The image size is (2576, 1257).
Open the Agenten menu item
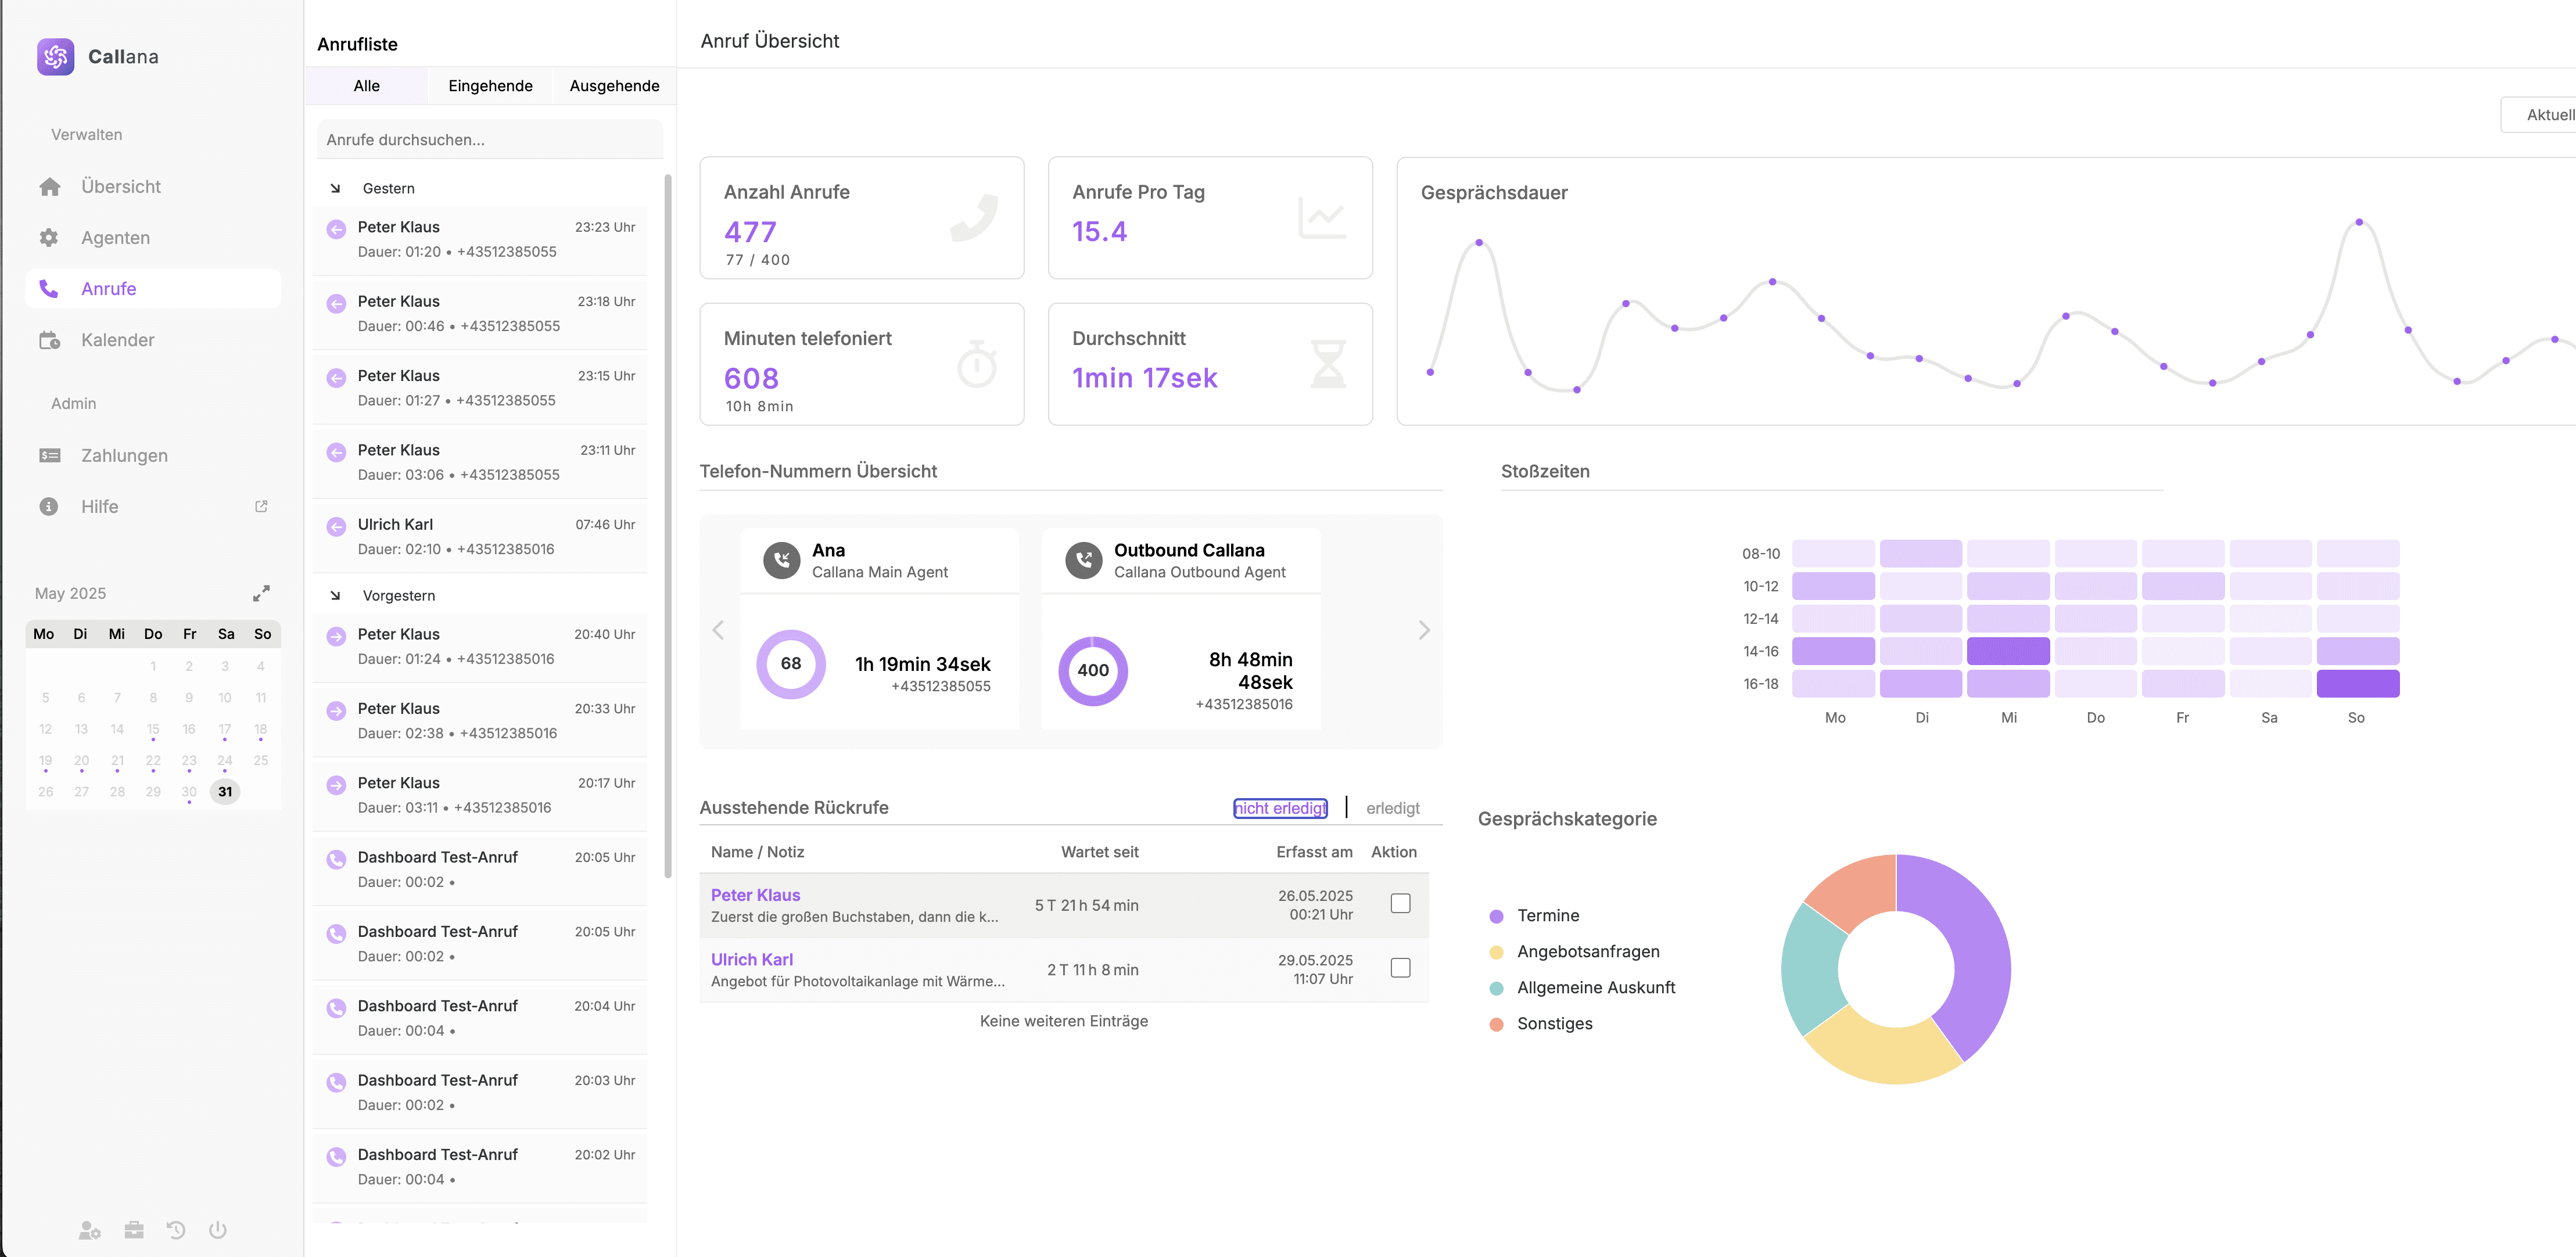point(153,238)
